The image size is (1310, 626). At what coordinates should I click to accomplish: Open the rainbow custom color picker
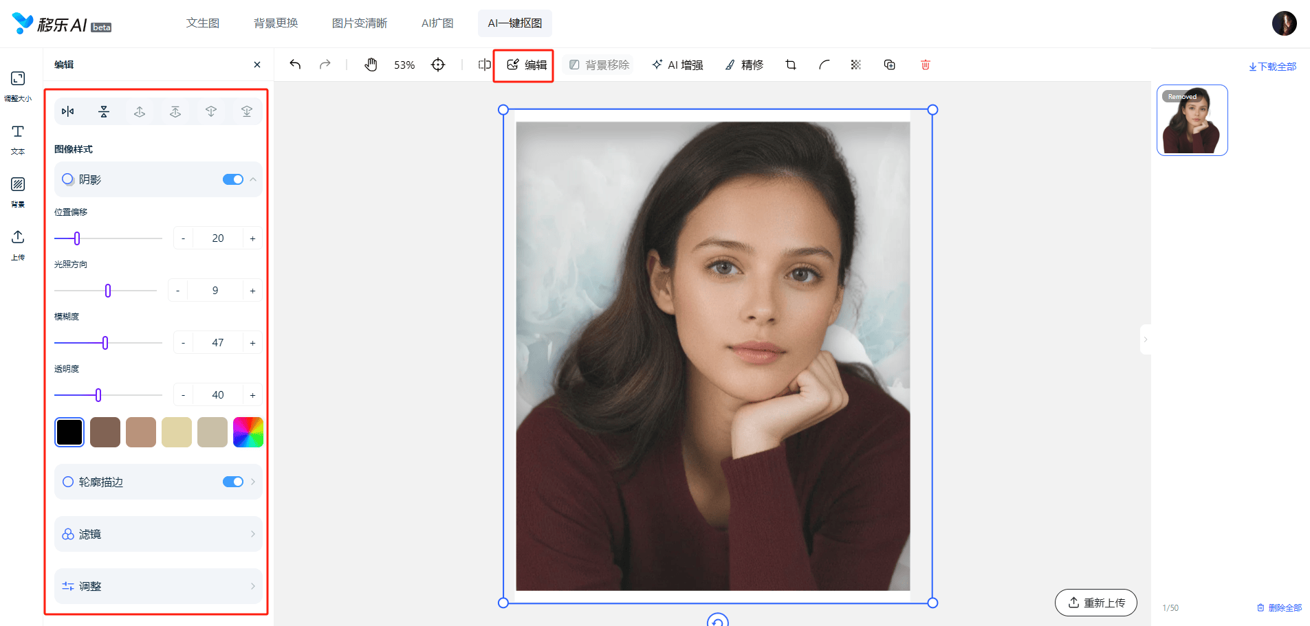(x=248, y=432)
